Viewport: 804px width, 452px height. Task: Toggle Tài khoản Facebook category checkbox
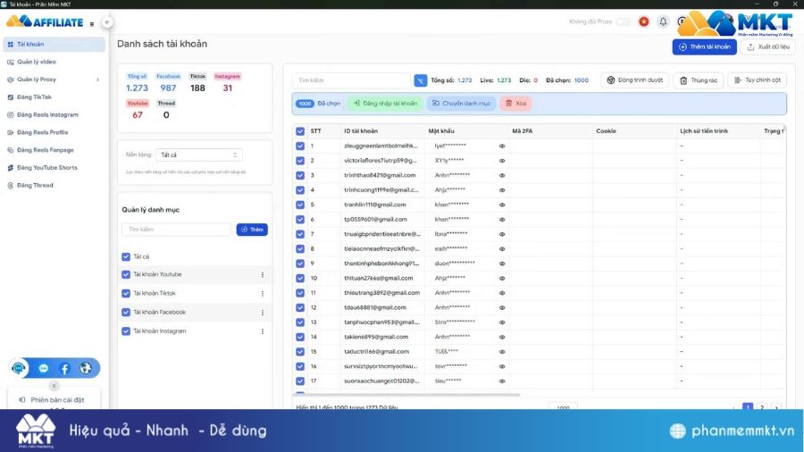click(126, 312)
